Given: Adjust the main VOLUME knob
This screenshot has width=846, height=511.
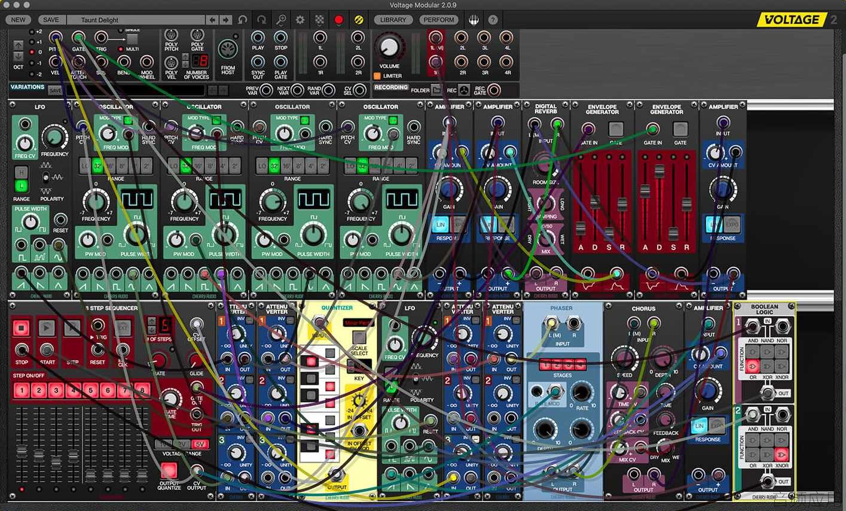Looking at the screenshot, I should [389, 47].
